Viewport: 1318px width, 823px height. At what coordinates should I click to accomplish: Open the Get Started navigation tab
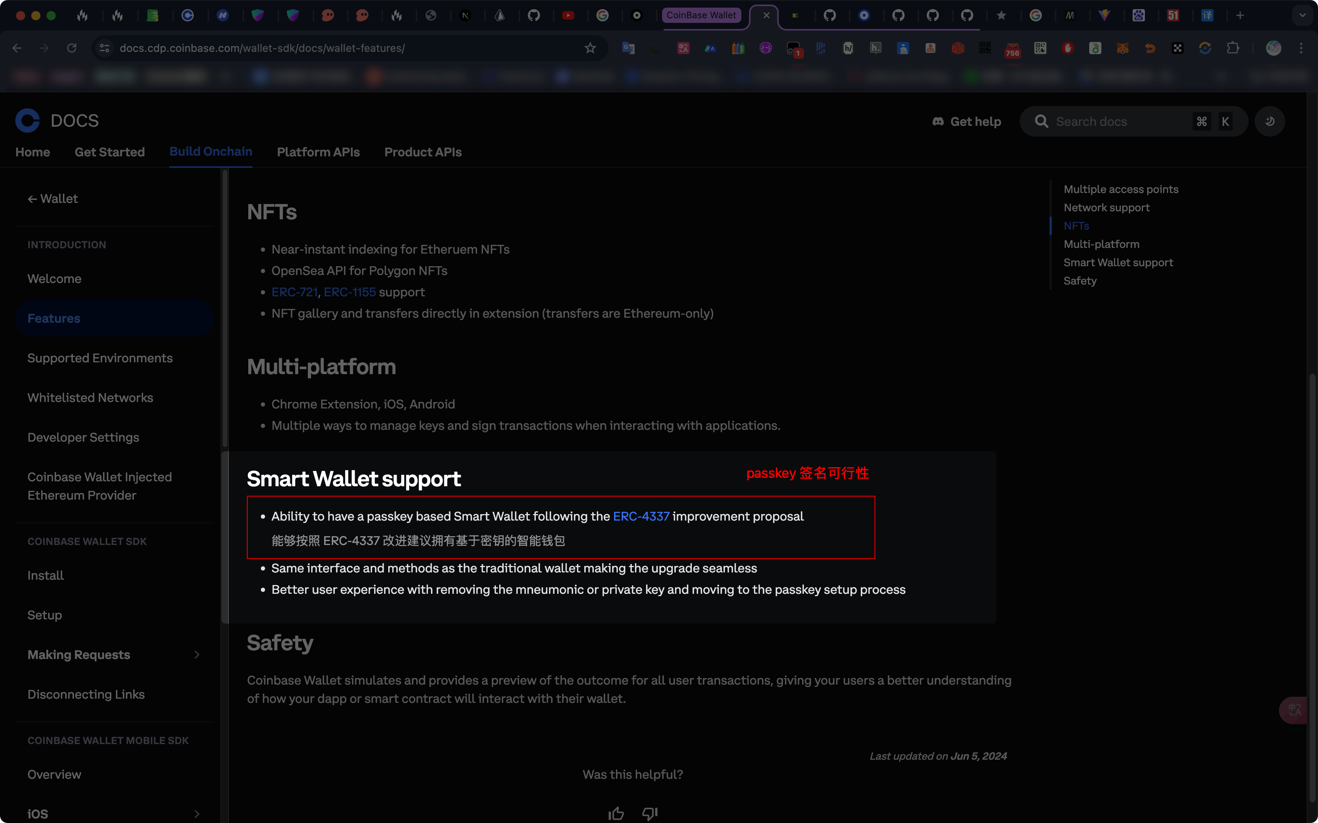(109, 153)
